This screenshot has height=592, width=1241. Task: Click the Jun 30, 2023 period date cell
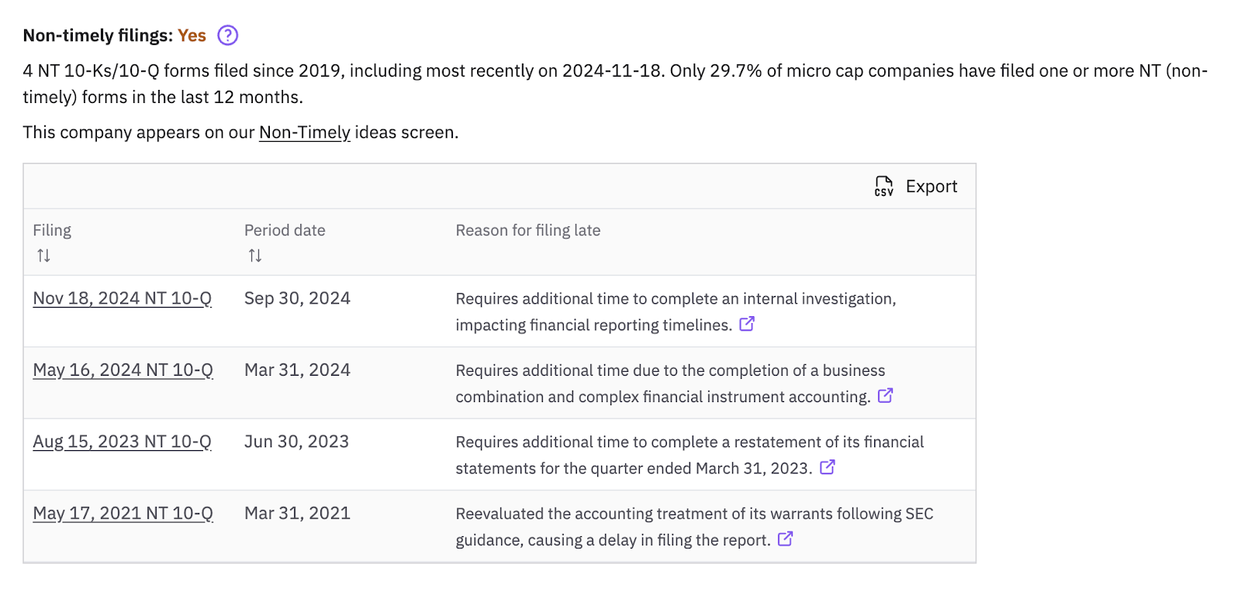[296, 442]
